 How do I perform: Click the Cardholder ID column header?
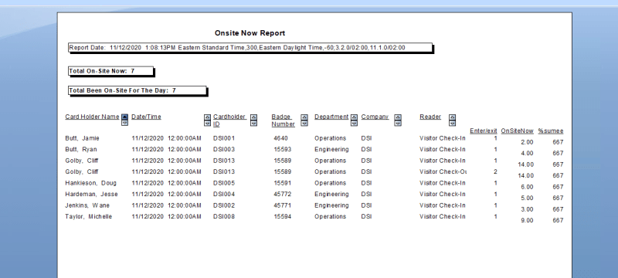point(229,120)
